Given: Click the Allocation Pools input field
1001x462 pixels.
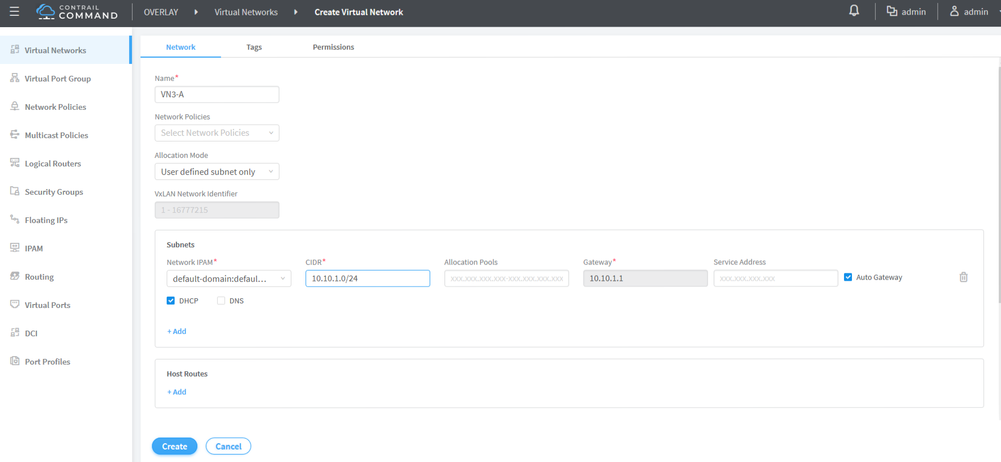Looking at the screenshot, I should point(506,279).
